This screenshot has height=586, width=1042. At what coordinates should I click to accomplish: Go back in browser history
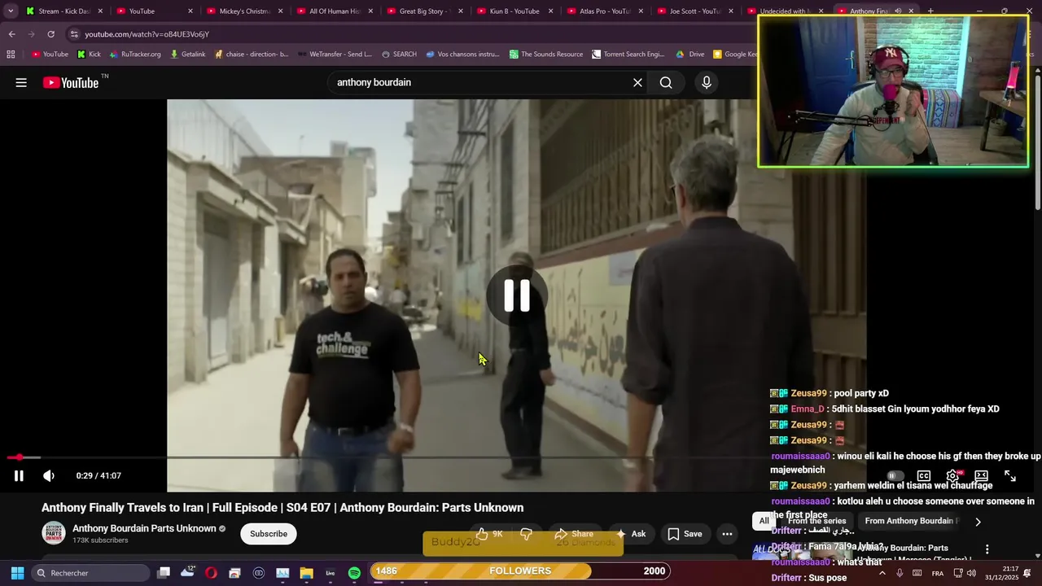click(x=11, y=34)
